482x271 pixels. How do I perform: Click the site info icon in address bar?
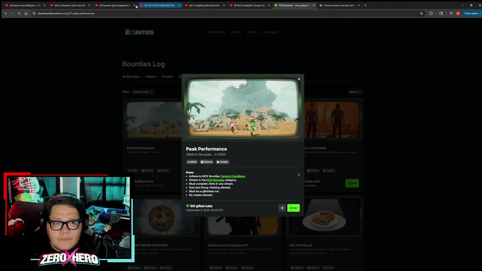pos(34,13)
